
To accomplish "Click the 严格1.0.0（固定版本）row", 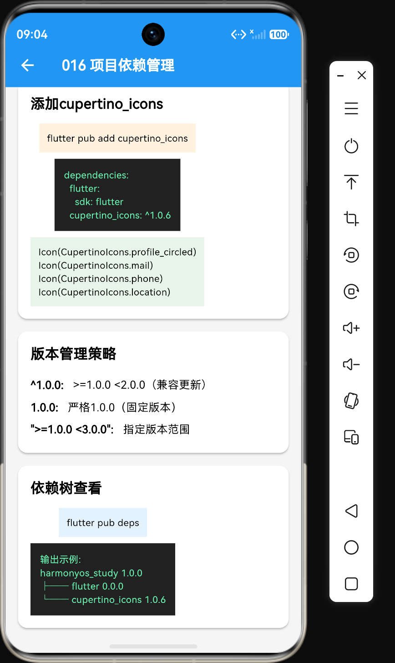I will [x=104, y=408].
